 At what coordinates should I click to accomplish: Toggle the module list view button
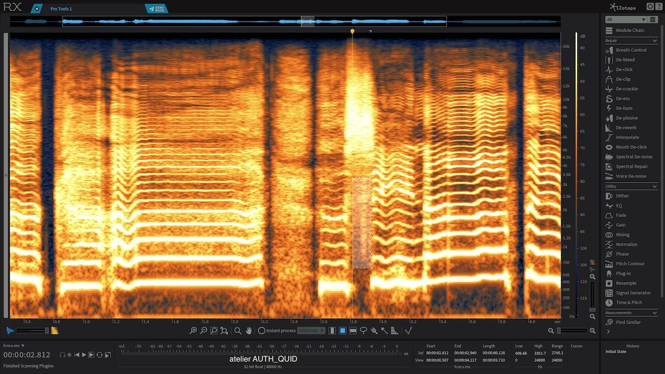point(653,20)
